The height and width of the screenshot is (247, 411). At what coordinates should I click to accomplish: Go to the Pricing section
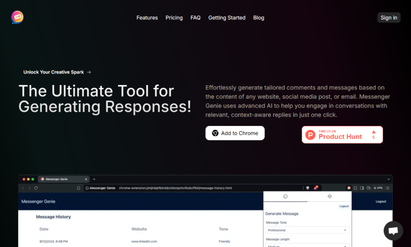[x=174, y=18]
